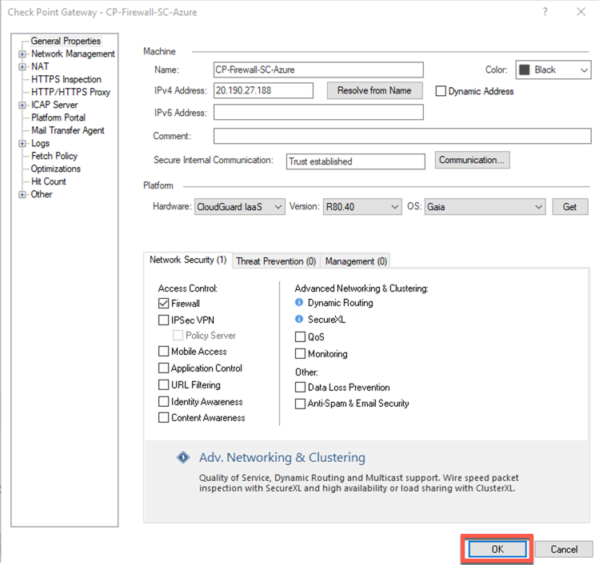Expand the Logs tree node
Viewport: 599px width, 565px height.
(x=22, y=144)
